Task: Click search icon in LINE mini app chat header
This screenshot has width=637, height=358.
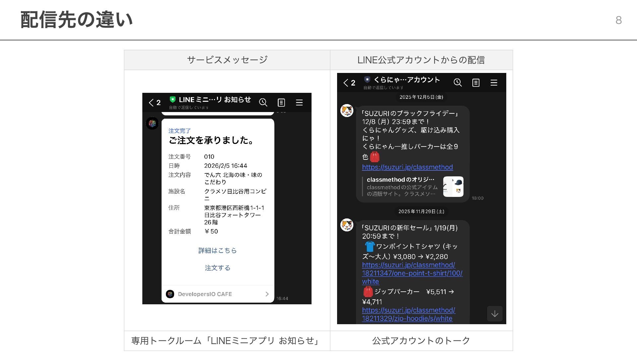Action: click(x=263, y=102)
